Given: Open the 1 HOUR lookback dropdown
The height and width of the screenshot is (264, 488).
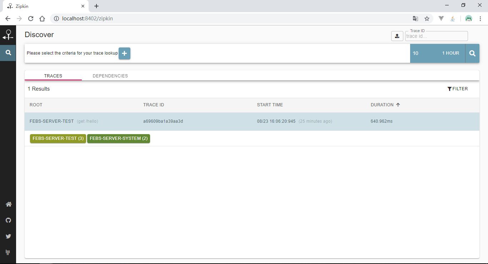Looking at the screenshot, I should pyautogui.click(x=450, y=53).
